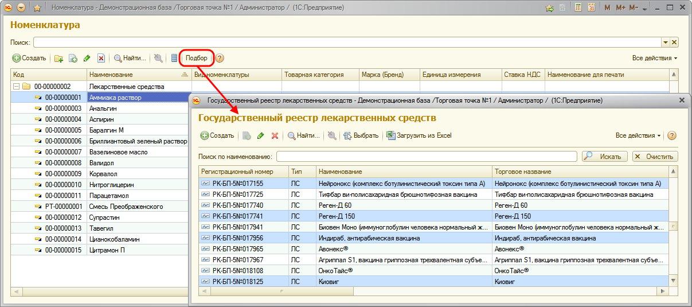This screenshot has height=307, width=692.
Task: Click the calculator icon in title bar
Action: (x=578, y=8)
